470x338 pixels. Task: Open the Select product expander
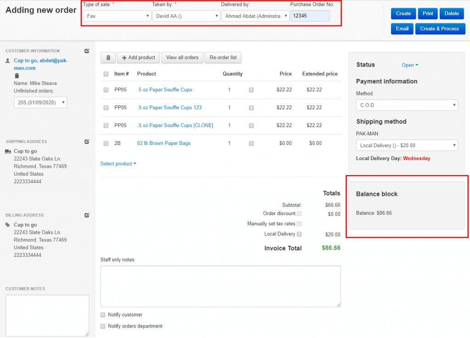(x=118, y=164)
